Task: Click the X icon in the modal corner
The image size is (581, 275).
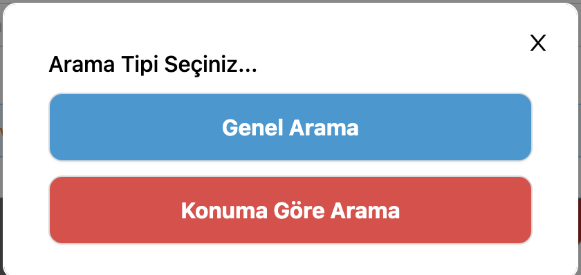Action: coord(537,44)
